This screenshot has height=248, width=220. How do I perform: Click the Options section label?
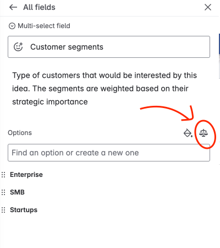[x=20, y=133]
